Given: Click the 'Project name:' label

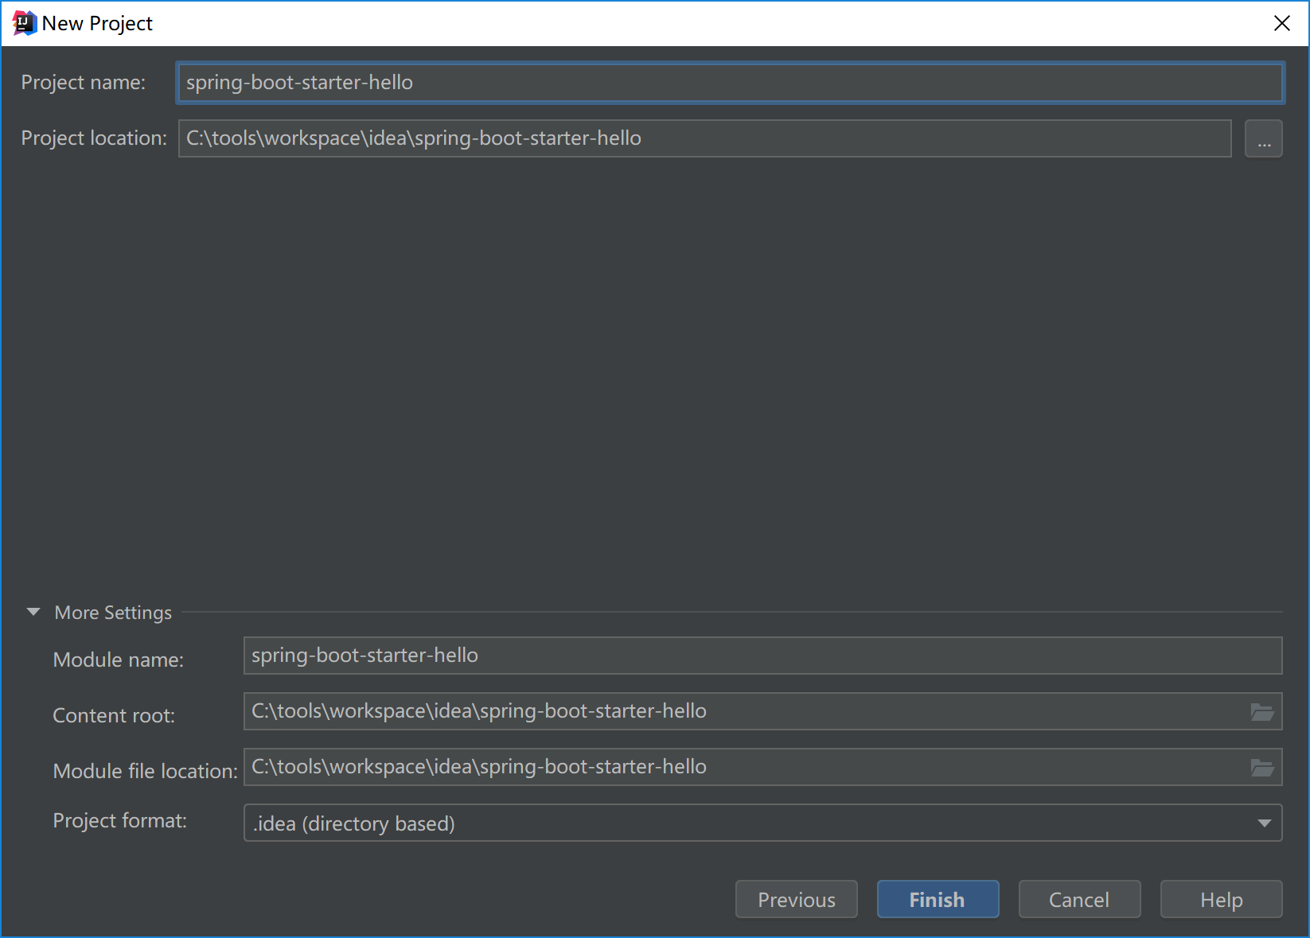Looking at the screenshot, I should 84,83.
